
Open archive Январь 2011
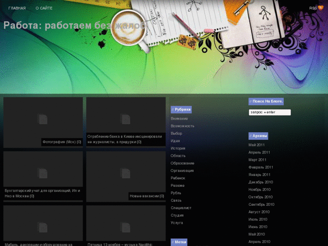point(259,175)
